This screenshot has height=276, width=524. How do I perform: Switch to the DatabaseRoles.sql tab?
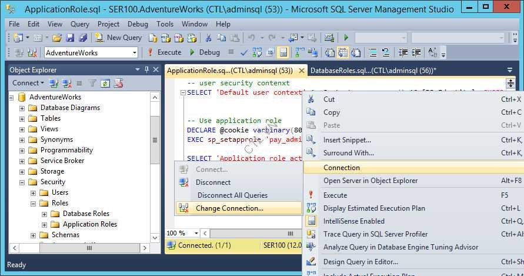373,71
